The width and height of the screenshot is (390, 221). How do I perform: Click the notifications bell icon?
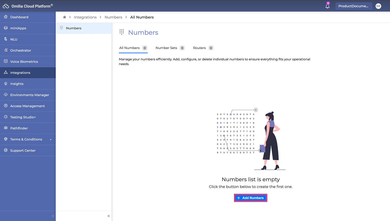click(327, 6)
